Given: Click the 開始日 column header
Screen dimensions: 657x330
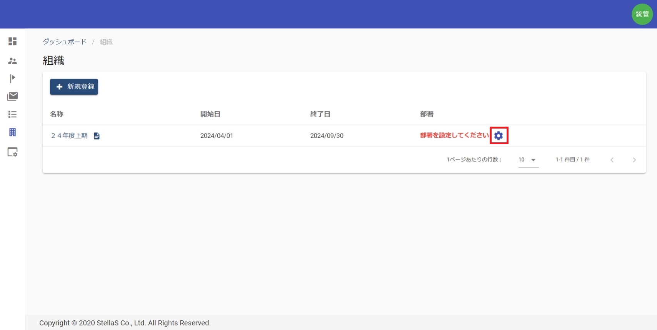Looking at the screenshot, I should [210, 114].
